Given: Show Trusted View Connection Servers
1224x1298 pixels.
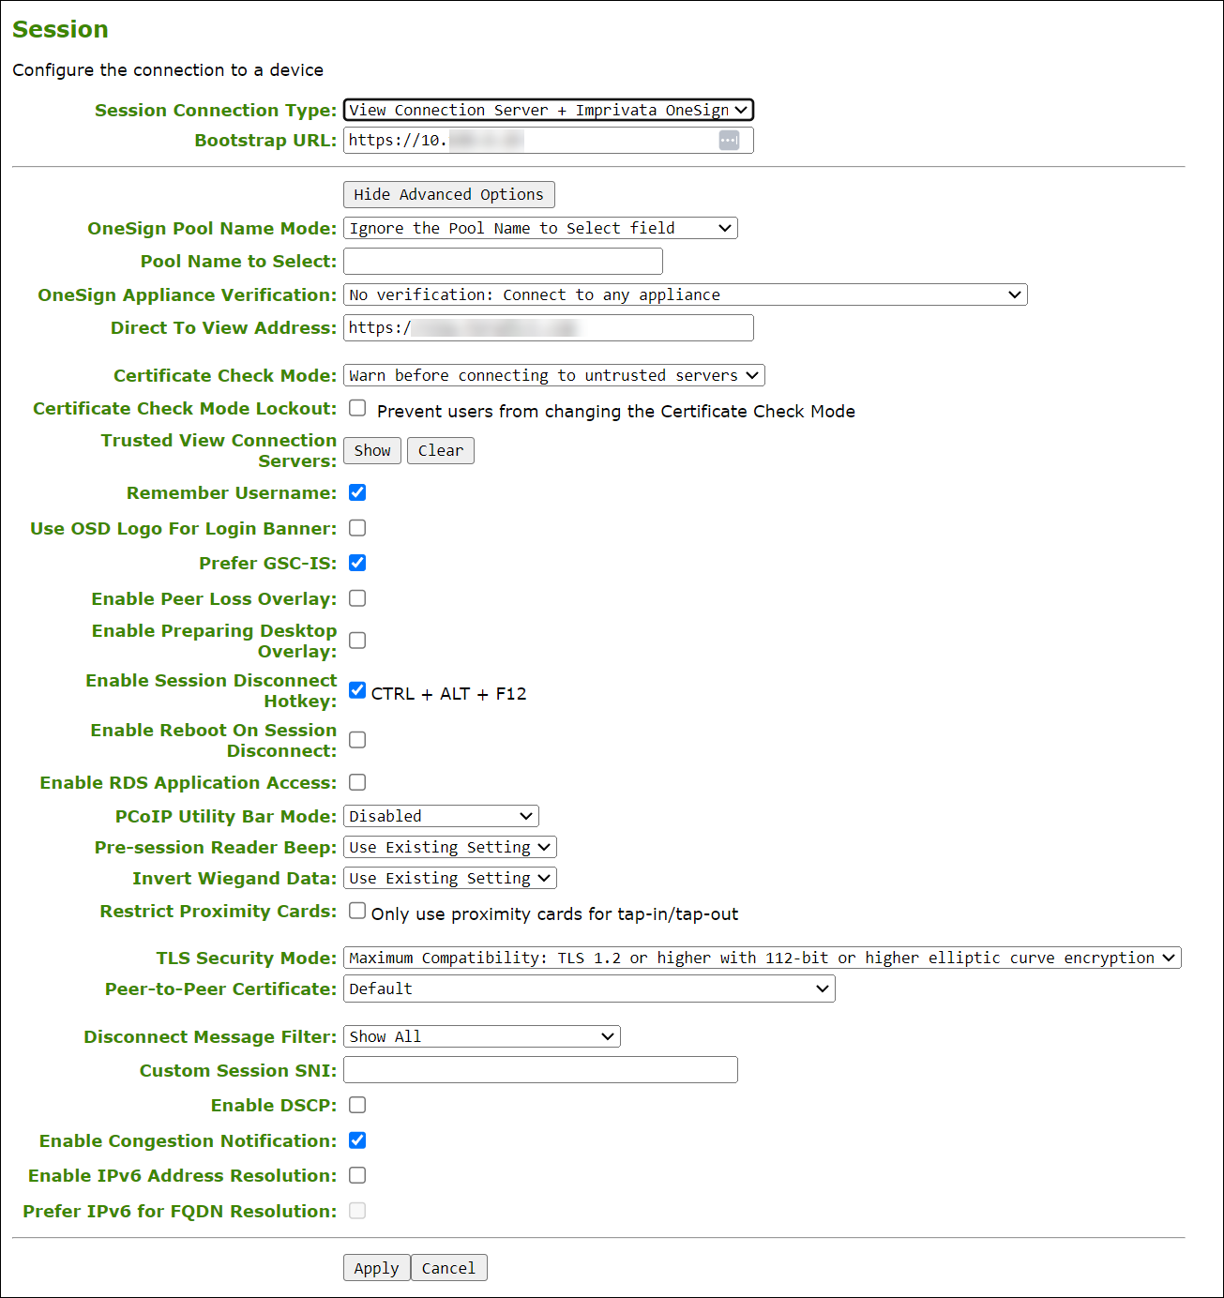Looking at the screenshot, I should pos(372,450).
